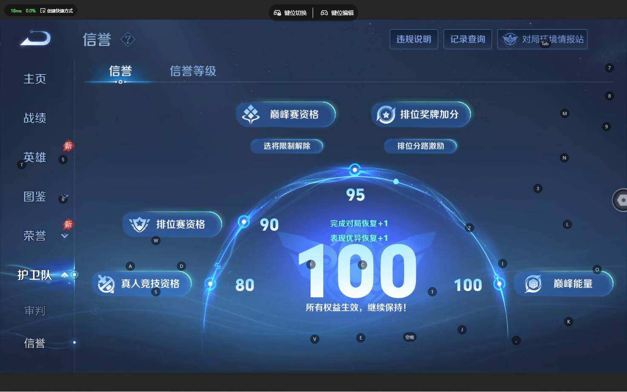This screenshot has width=627, height=392.
Task: Click the 创建快捷方式 shortcut icon
Action: point(43,11)
